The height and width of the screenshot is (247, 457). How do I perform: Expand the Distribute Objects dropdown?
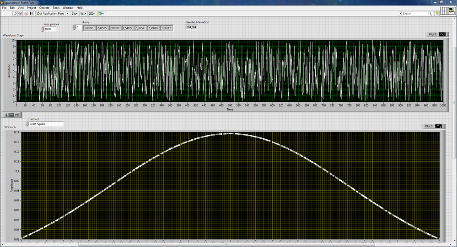point(83,14)
